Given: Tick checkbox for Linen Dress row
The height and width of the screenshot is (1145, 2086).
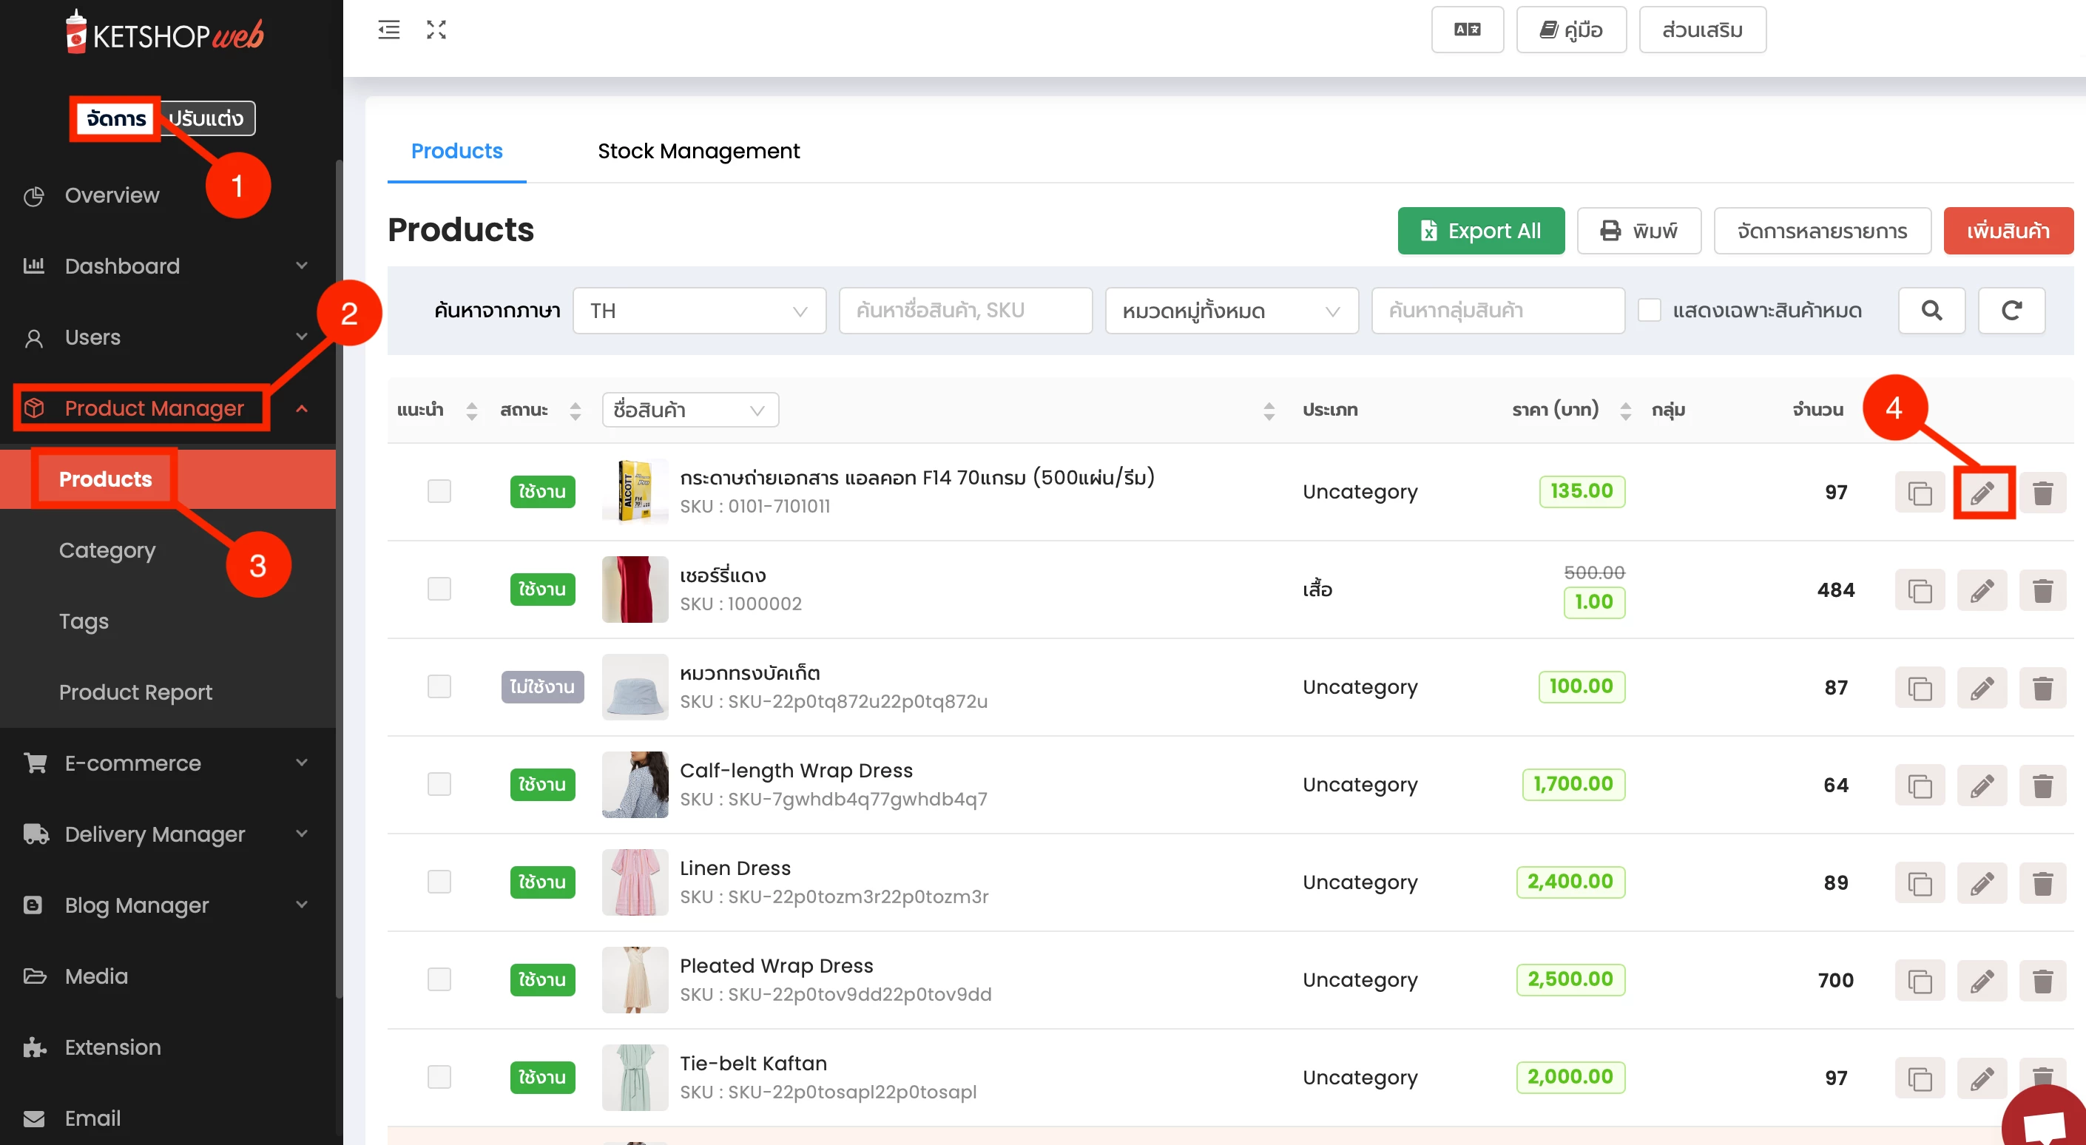Looking at the screenshot, I should tap(439, 882).
